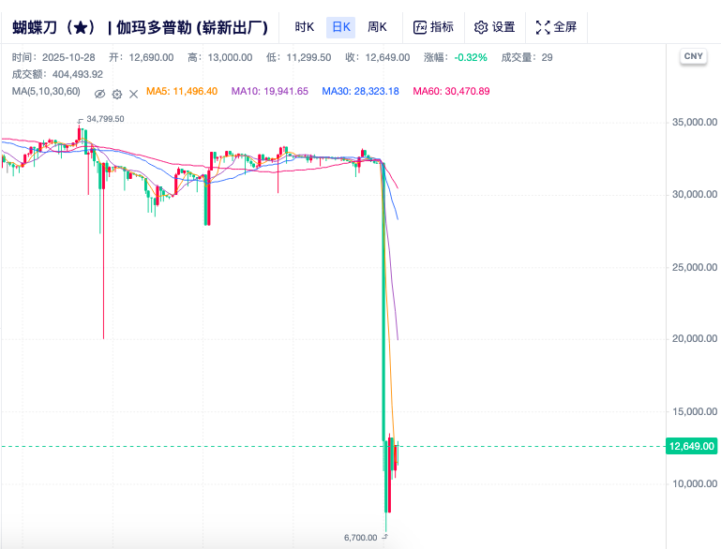Enter 全屏 fullscreen mode
721x549 pixels.
(556, 27)
